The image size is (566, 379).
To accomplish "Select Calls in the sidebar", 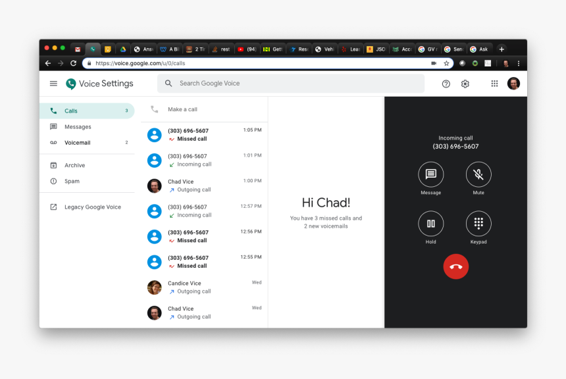I will pos(87,111).
